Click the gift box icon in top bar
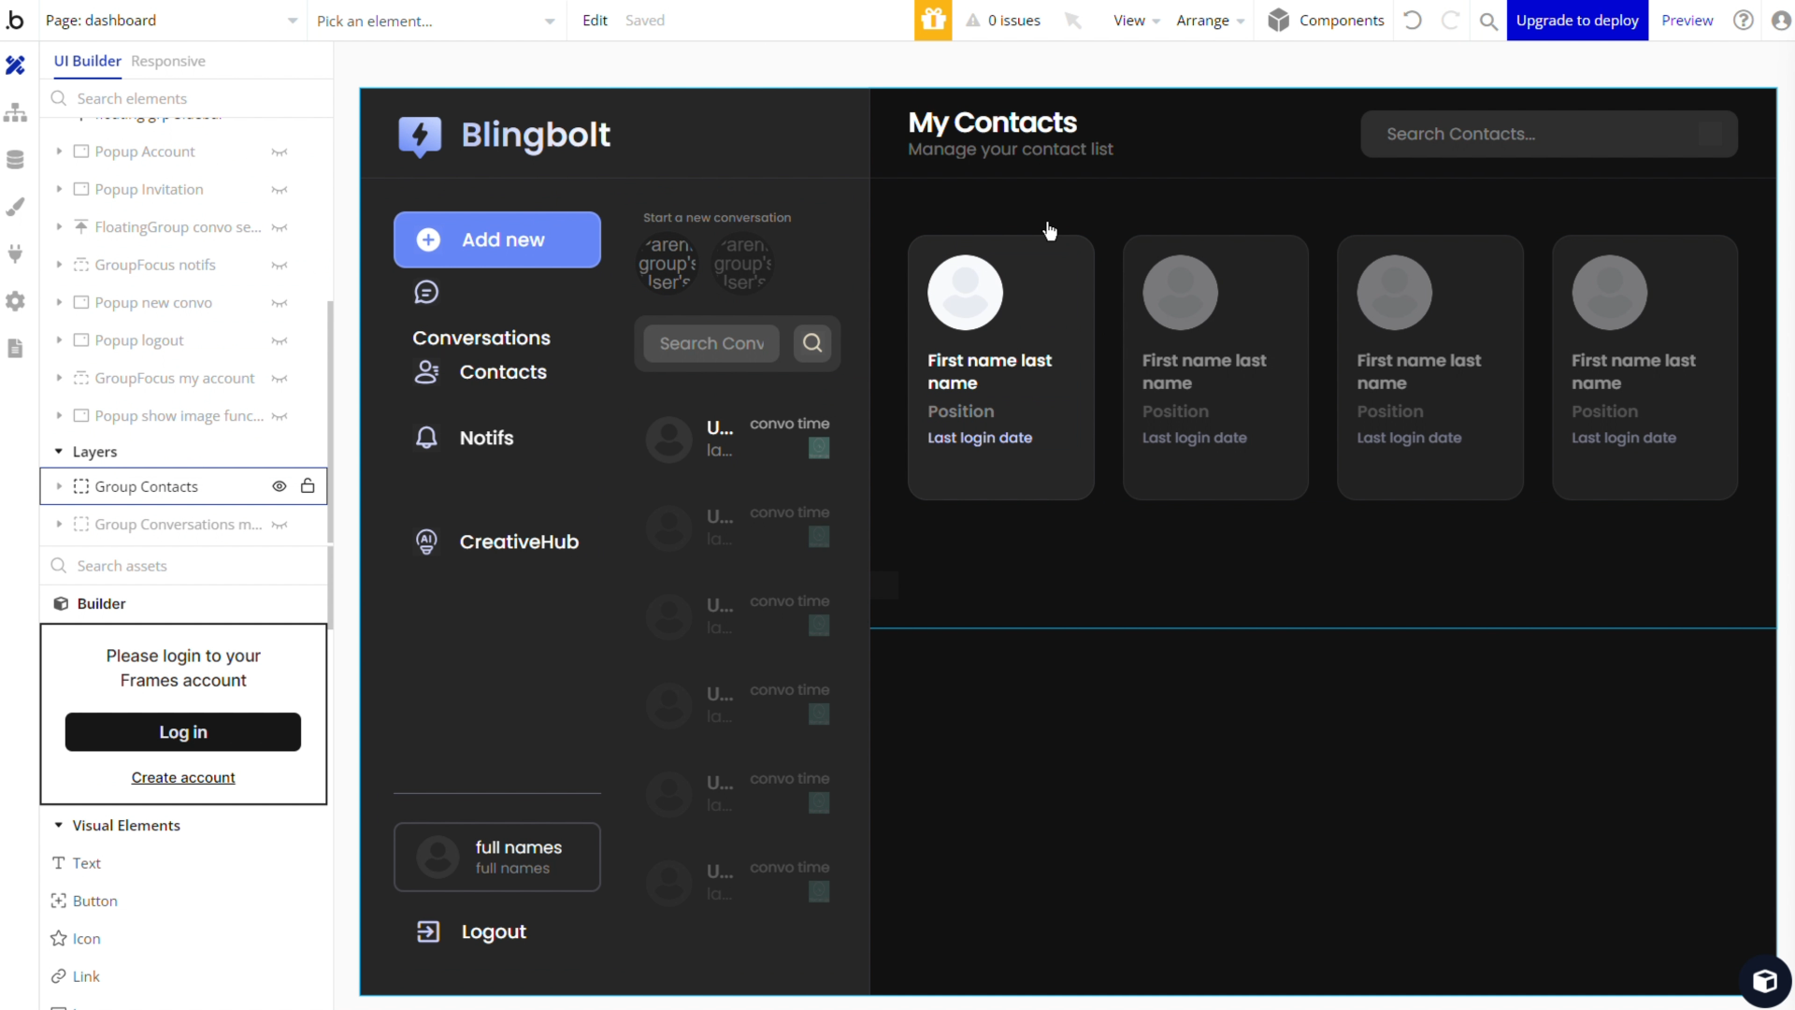The width and height of the screenshot is (1795, 1010). [x=932, y=21]
